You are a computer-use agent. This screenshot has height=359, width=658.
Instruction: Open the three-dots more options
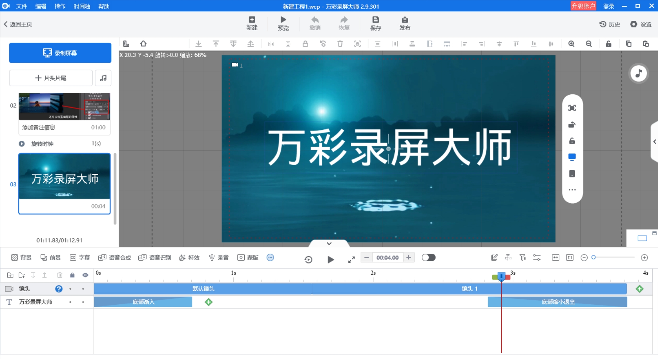[572, 190]
